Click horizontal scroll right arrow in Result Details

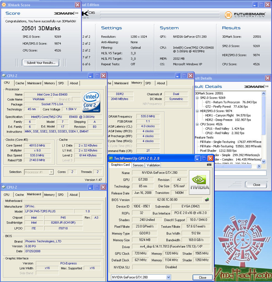259,166
